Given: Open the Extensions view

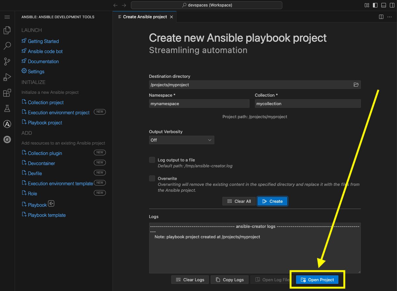Looking at the screenshot, I should click(7, 93).
